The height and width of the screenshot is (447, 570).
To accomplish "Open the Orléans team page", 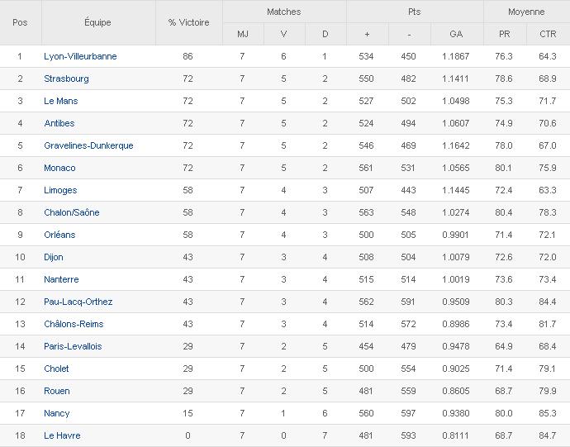I will [59, 235].
